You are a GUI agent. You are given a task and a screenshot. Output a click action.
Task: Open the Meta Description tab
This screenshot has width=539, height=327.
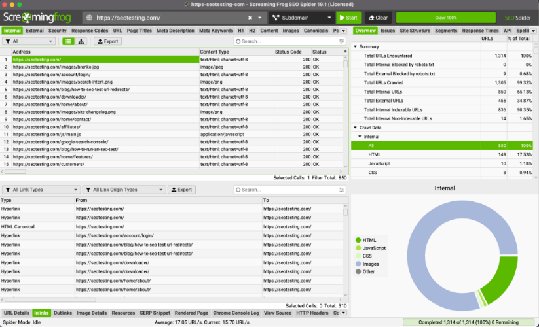176,31
